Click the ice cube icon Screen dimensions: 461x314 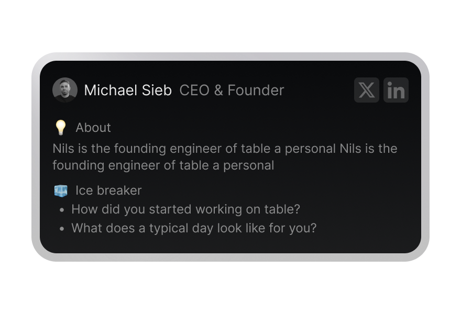coord(61,190)
